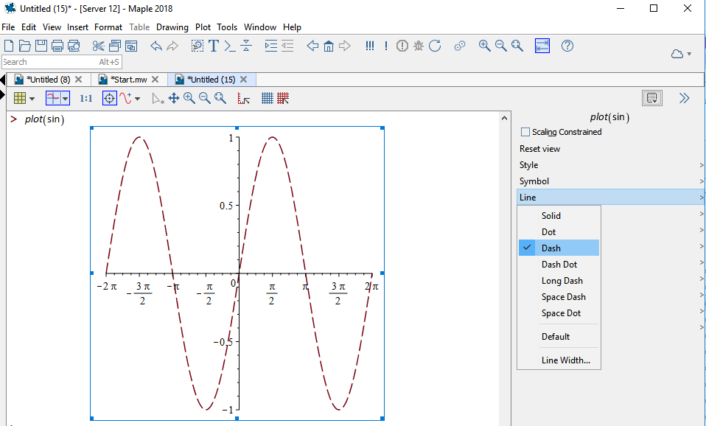706x426 pixels.
Task: Select the checked Dash line style
Action: click(559, 248)
